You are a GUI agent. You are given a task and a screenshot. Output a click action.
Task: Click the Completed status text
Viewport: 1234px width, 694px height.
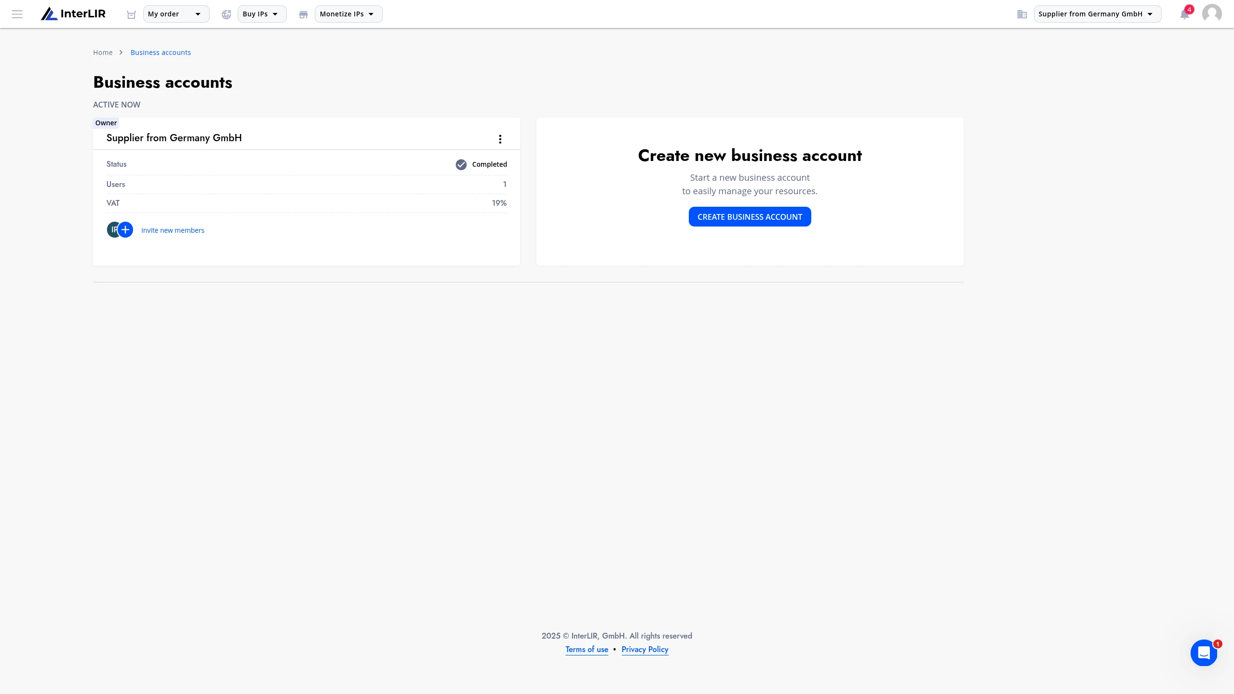[x=490, y=164]
